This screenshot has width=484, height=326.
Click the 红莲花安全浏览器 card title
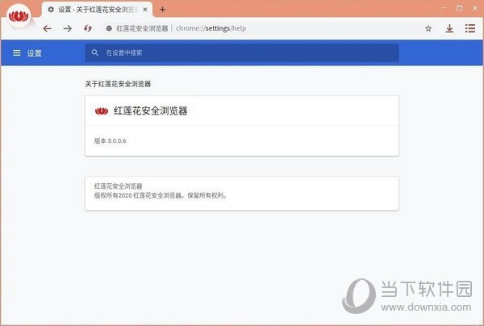coord(151,111)
